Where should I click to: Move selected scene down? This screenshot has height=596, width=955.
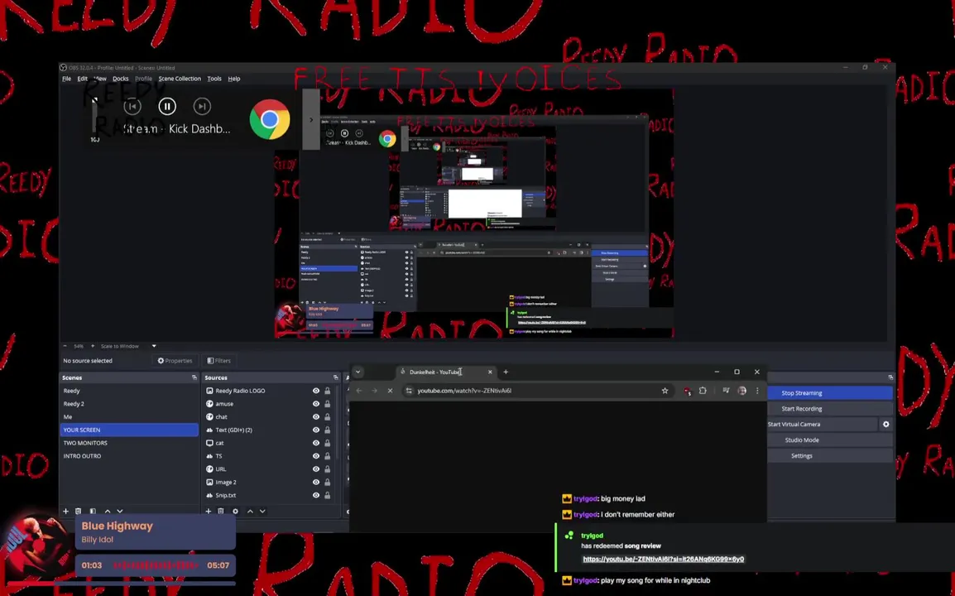pos(120,512)
